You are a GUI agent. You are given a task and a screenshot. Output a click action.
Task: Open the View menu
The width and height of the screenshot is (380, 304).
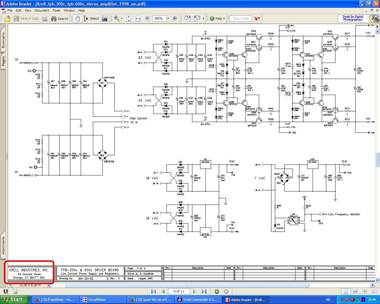(x=28, y=10)
